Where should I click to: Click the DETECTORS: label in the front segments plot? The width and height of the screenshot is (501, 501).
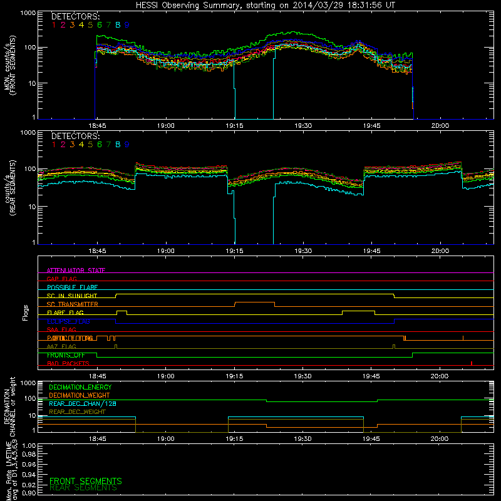(75, 16)
